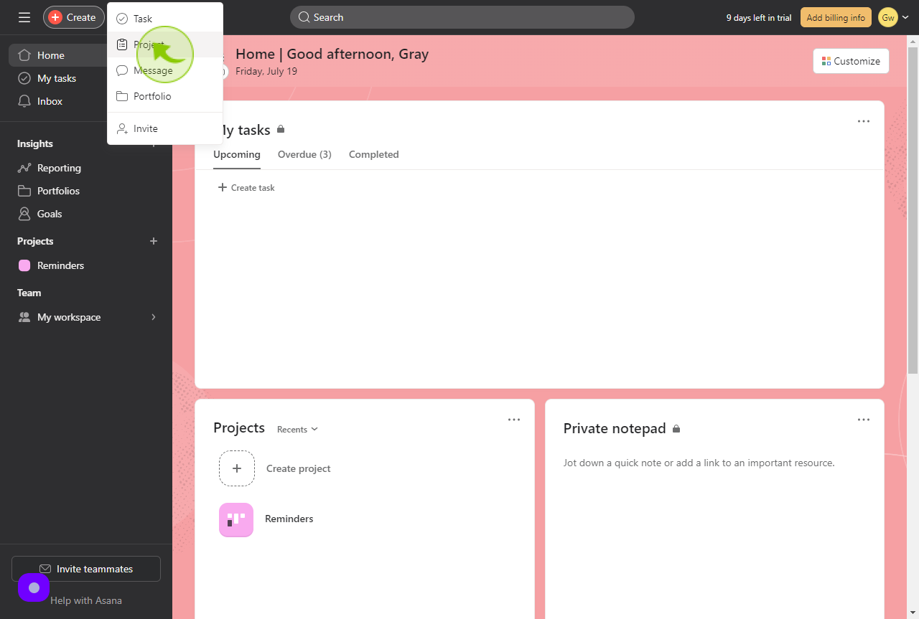Click into the Private notepad text area
The width and height of the screenshot is (919, 619).
click(714, 463)
